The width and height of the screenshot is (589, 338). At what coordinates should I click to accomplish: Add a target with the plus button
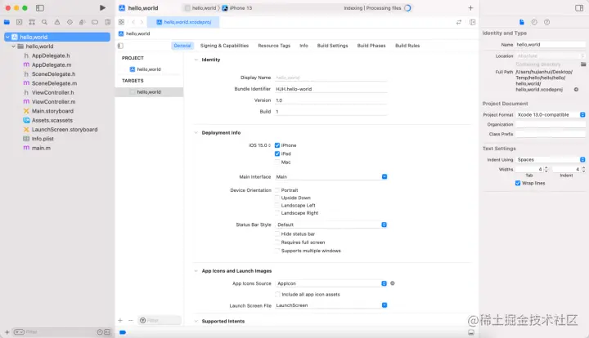pos(120,320)
